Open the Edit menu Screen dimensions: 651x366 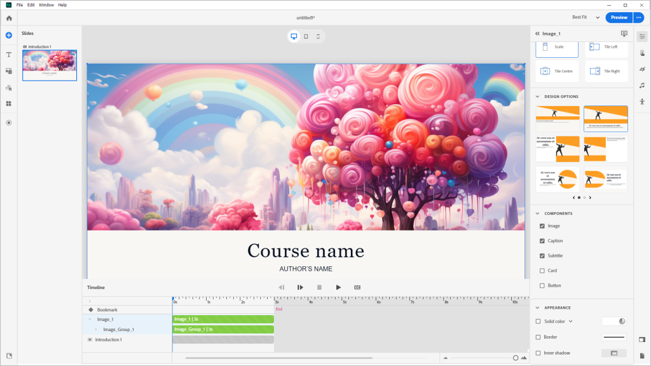[x=31, y=4]
